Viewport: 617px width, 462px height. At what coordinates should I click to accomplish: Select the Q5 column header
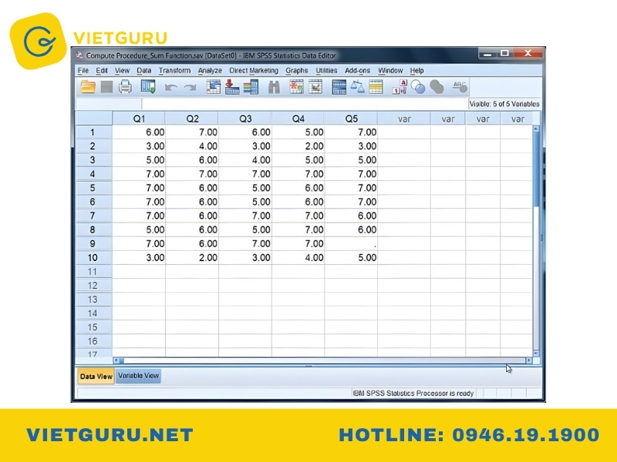352,119
